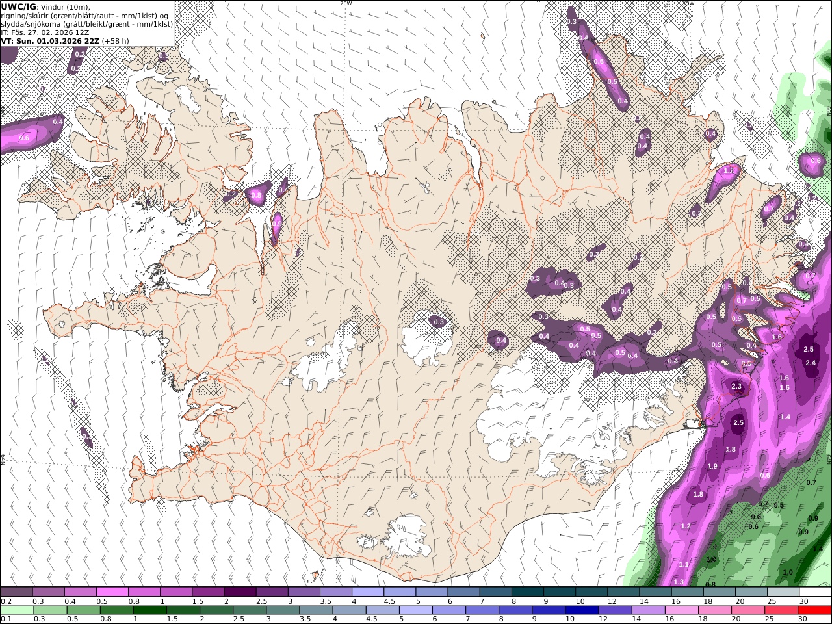Click the '0.1' label in lower legend
832x624 pixels.
[x=6, y=619]
